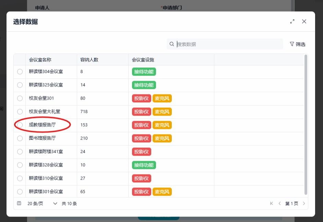Select radio for 成教楼报告厅
Image resolution: width=323 pixels, height=222 pixels.
[20, 125]
